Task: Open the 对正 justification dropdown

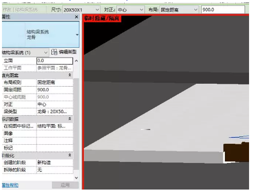Action: (x=130, y=10)
